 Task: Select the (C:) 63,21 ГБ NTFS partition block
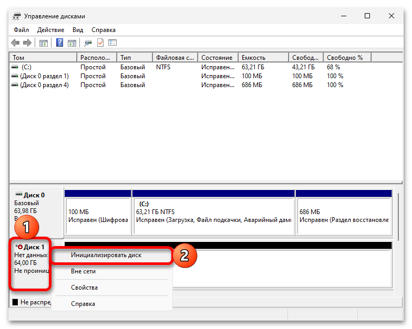point(213,212)
